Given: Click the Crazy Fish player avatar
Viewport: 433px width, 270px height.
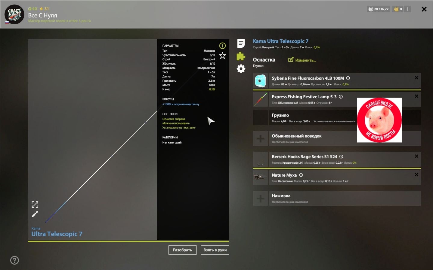Looking at the screenshot, I should (x=14, y=14).
